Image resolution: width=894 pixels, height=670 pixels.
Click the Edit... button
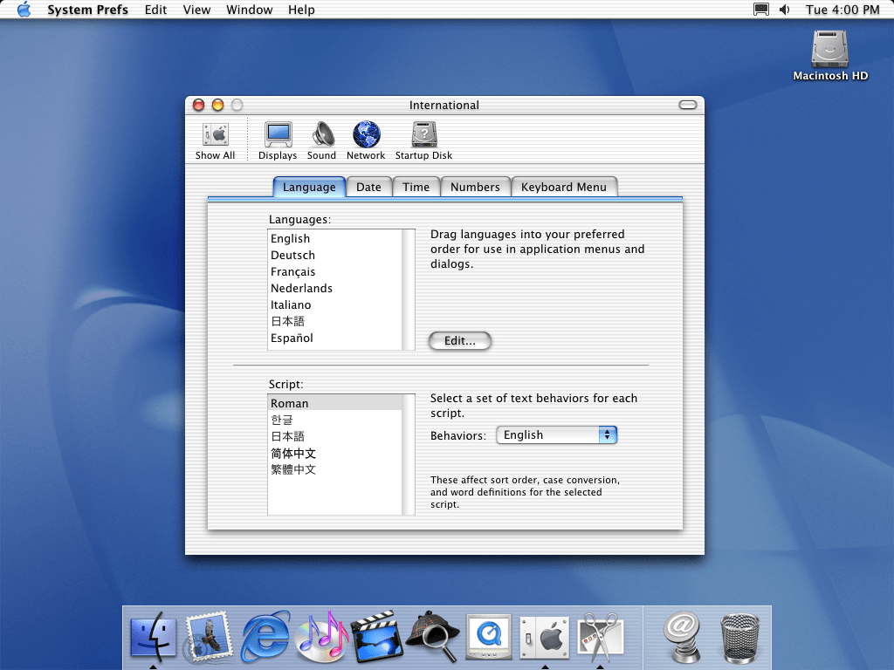click(460, 341)
